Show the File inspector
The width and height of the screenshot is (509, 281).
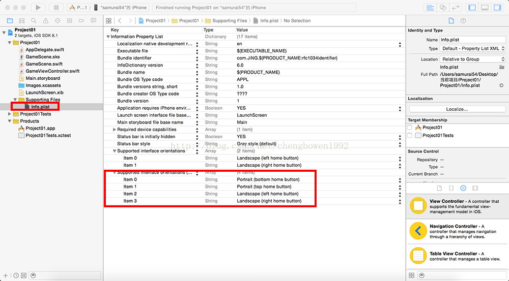(x=451, y=21)
